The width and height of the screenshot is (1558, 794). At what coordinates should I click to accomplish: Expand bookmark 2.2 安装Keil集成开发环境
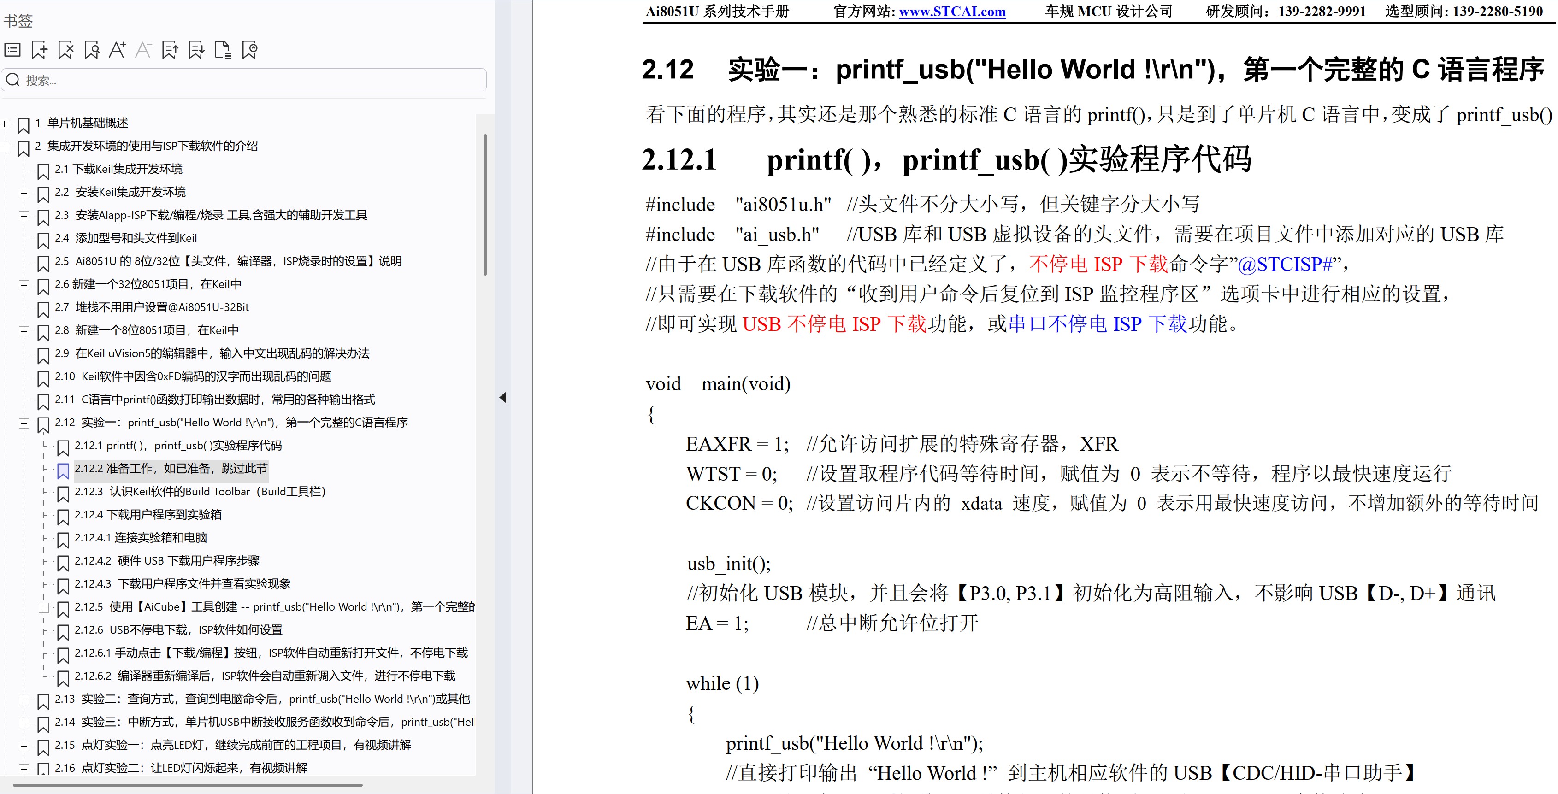24,193
